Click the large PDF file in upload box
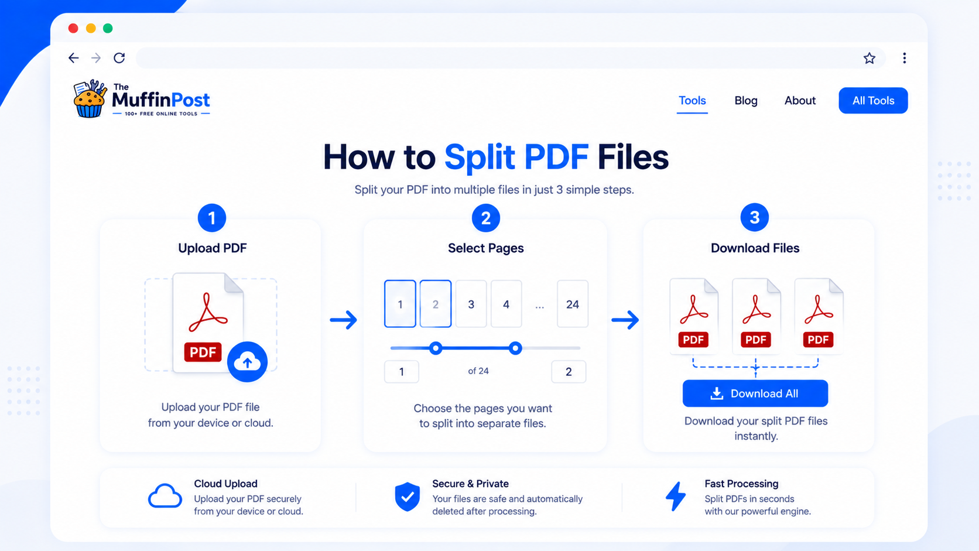 tap(208, 323)
